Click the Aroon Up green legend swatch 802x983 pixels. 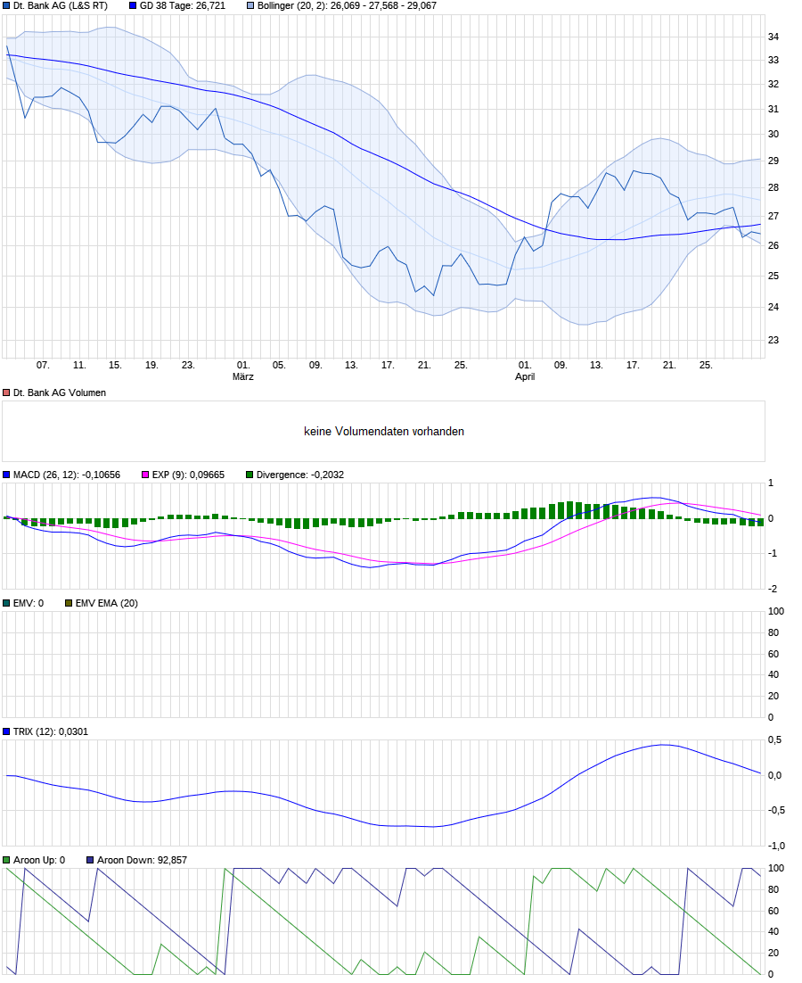pos(7,860)
